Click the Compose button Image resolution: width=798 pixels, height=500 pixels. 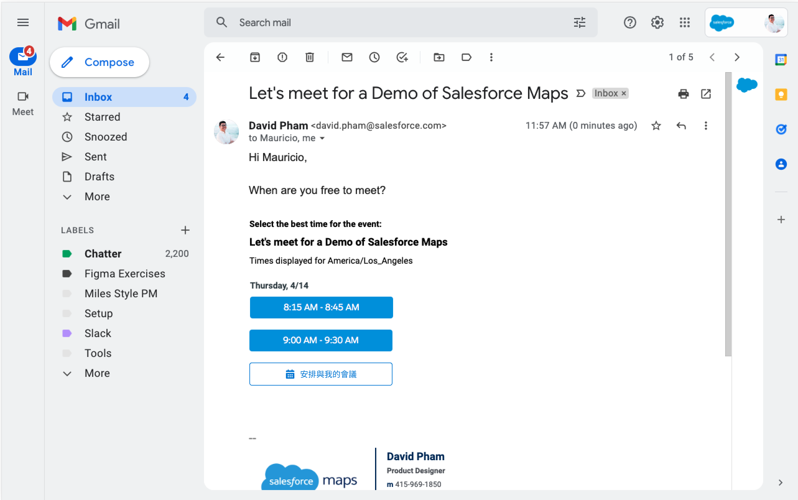99,62
